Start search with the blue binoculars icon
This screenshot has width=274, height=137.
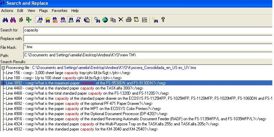[5, 20]
